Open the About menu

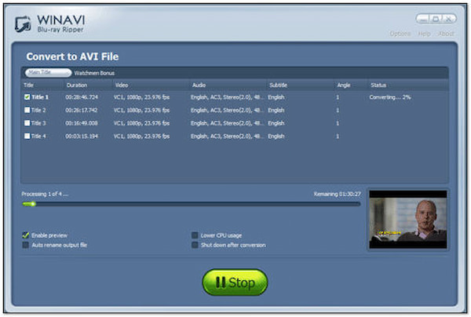446,33
